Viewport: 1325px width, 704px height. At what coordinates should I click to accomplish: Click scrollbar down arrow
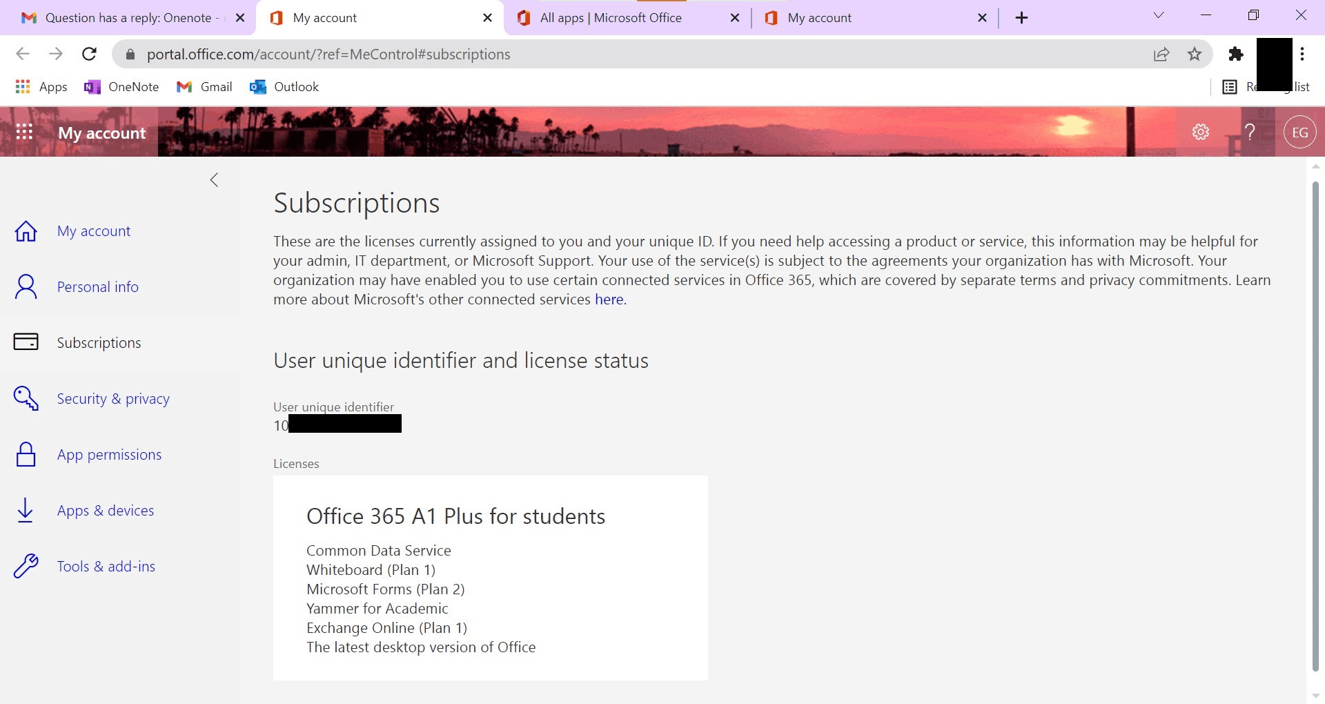click(1315, 696)
